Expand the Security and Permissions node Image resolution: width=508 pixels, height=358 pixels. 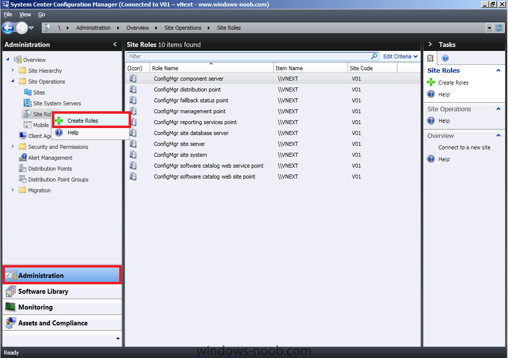click(x=13, y=146)
